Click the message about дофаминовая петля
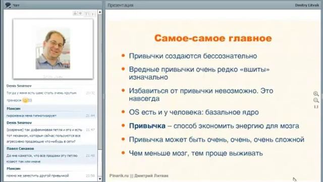The height and width of the screenshot is (182, 323). (x=44, y=135)
